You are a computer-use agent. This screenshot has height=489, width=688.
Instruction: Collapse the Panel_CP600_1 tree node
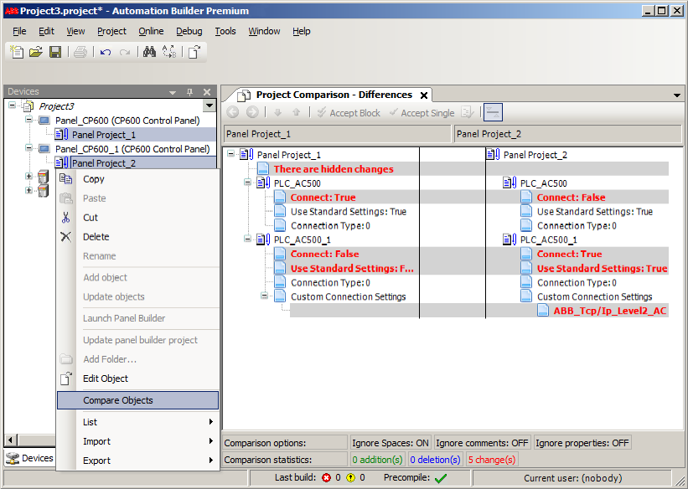tap(28, 148)
